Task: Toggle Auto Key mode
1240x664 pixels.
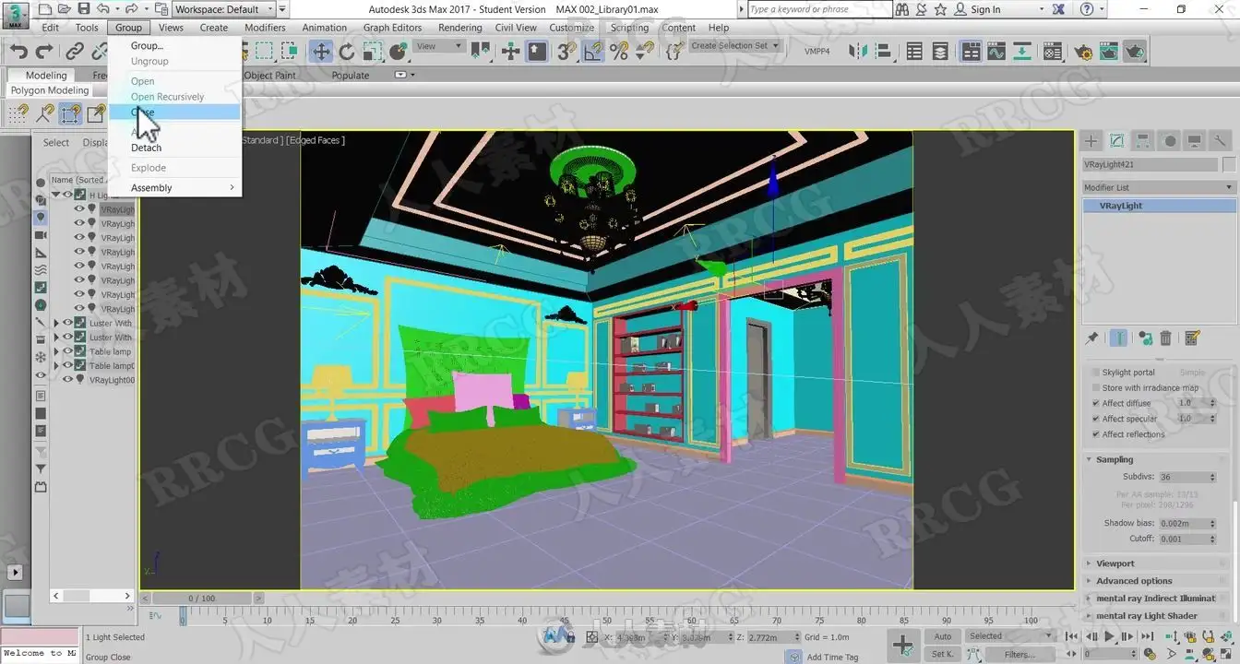Action: tap(942, 636)
